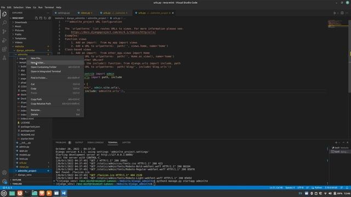Open the Terminal menu in menu bar

click(49, 7)
